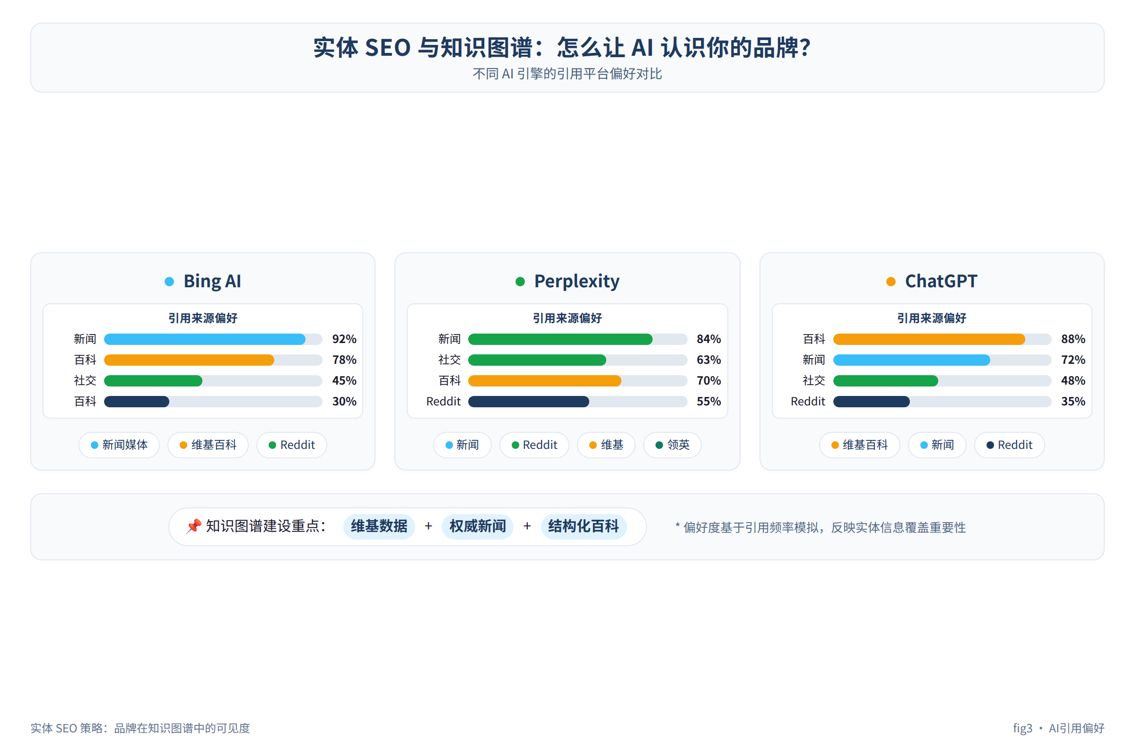Screen dimensions: 1135x756
Task: Click ChatGPT 百科 88% bar
Action: click(x=943, y=339)
